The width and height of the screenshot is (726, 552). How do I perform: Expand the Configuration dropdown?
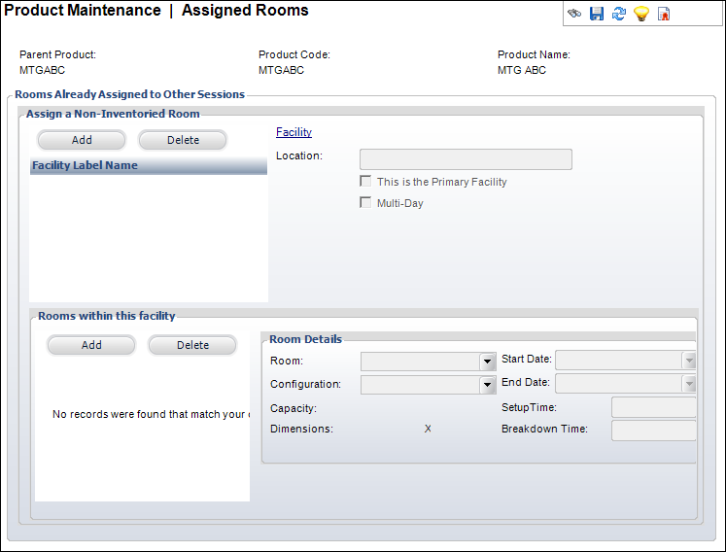pos(487,385)
